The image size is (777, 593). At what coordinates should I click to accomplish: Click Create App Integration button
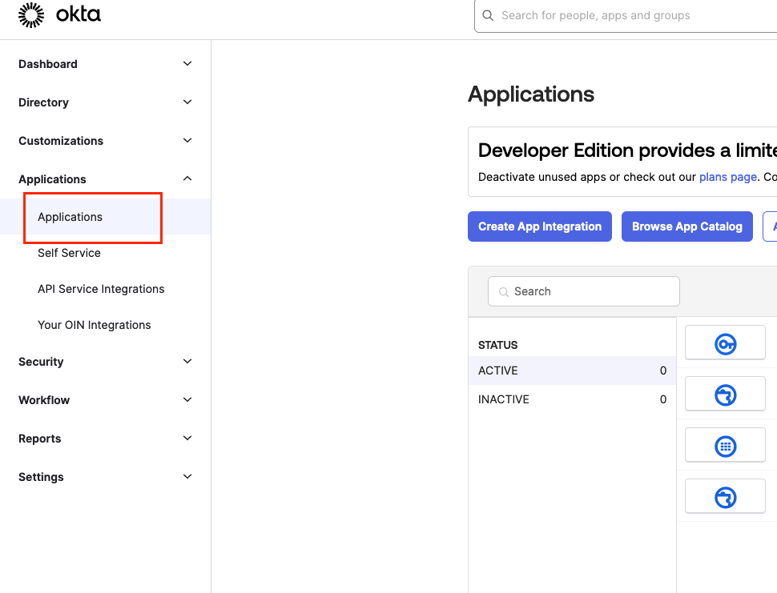coord(540,226)
